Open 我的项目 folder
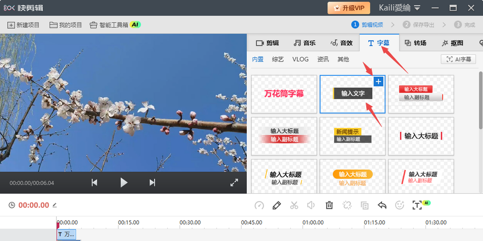This screenshot has width=483, height=241. 66,25
